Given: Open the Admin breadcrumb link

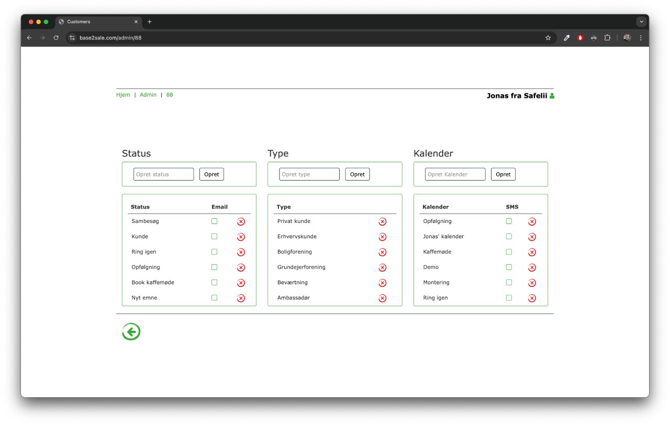Looking at the screenshot, I should [x=148, y=95].
